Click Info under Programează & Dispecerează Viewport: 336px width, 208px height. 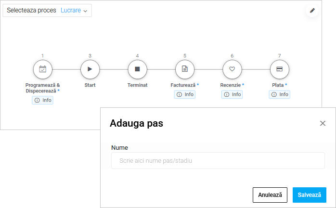42,100
